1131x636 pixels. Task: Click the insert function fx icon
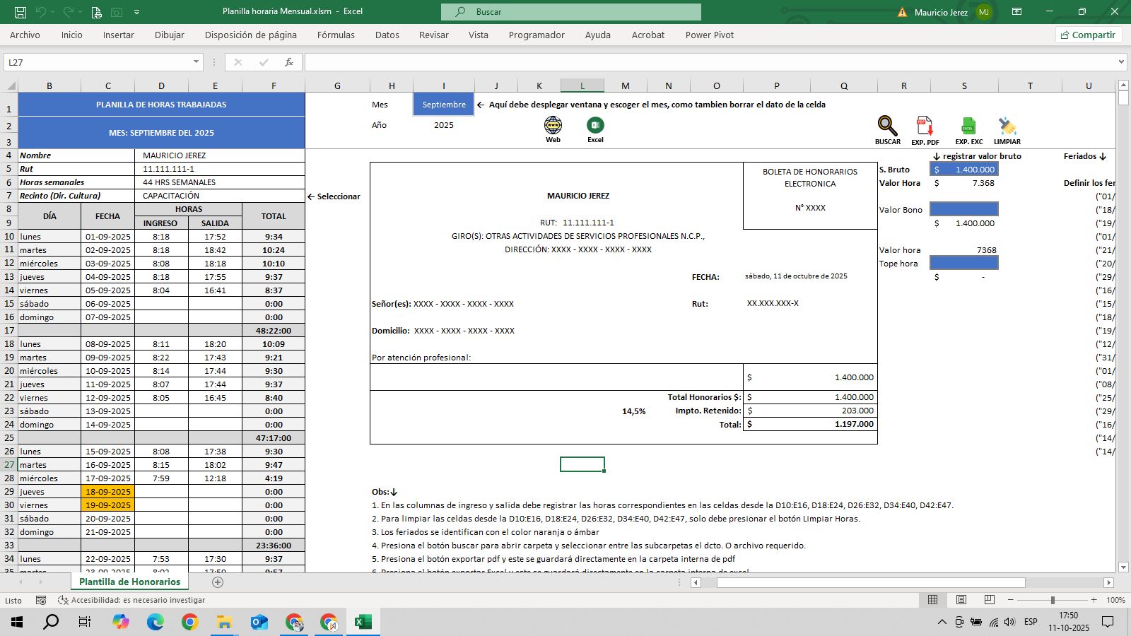tap(288, 62)
